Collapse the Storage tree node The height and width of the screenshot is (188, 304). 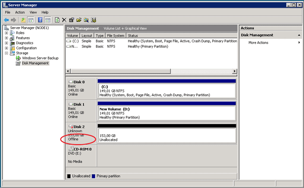pos(6,53)
